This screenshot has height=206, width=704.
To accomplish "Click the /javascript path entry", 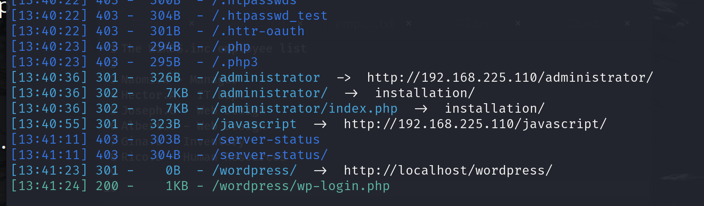I will 254,124.
